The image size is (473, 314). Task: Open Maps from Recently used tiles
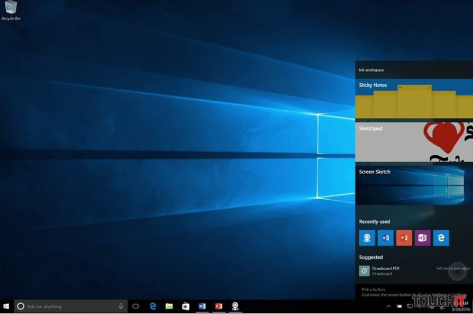(367, 238)
